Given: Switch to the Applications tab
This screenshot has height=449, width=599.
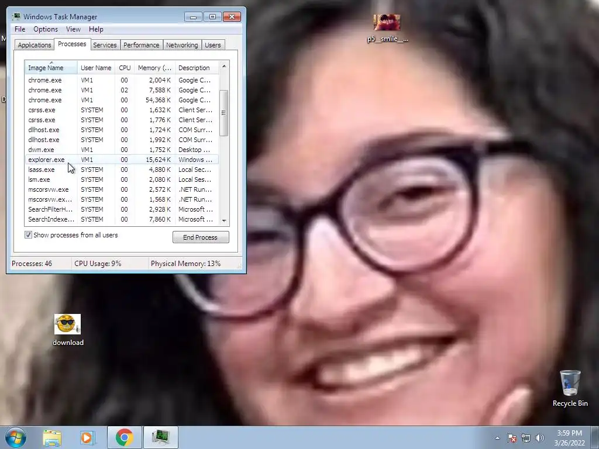Looking at the screenshot, I should click(35, 44).
